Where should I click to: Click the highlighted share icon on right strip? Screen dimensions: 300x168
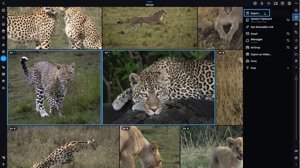click(x=296, y=17)
